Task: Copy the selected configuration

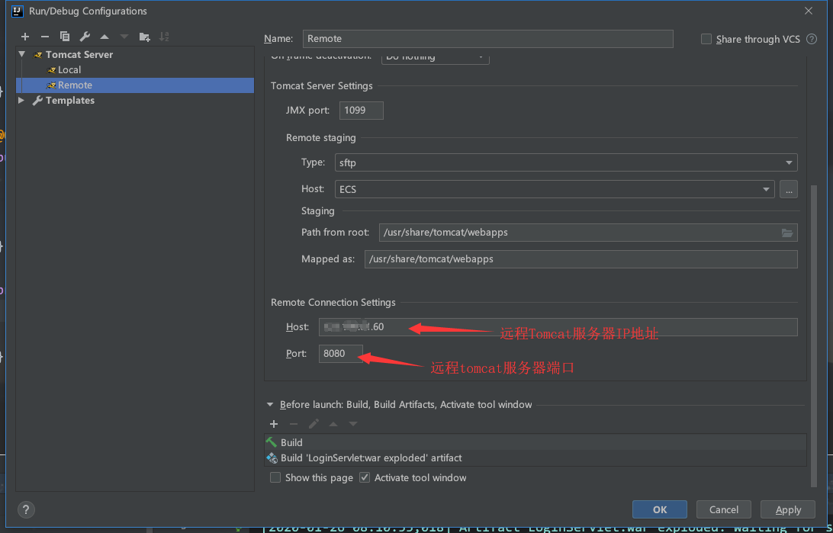Action: pyautogui.click(x=65, y=37)
